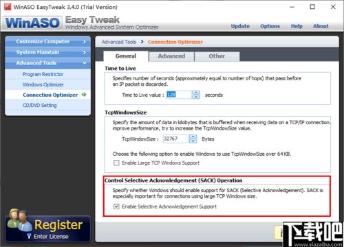Screen dimensions: 344x247
Task: Open the Update menu
Action: pyautogui.click(x=240, y=26)
